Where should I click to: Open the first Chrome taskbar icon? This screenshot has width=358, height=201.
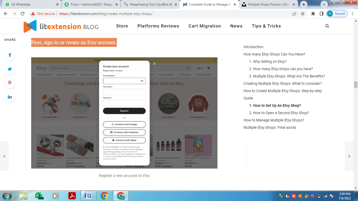point(105,196)
